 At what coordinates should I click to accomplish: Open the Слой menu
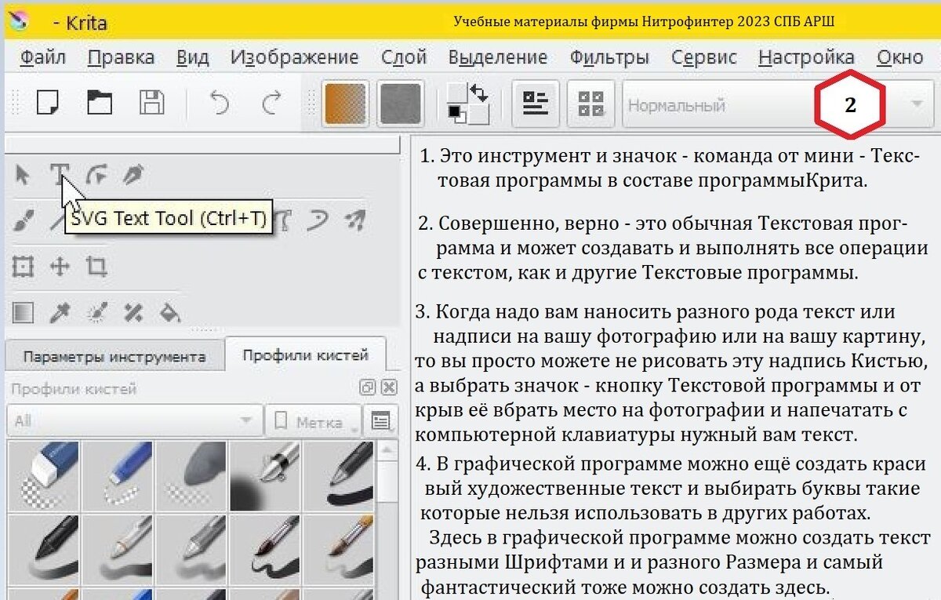(x=403, y=57)
